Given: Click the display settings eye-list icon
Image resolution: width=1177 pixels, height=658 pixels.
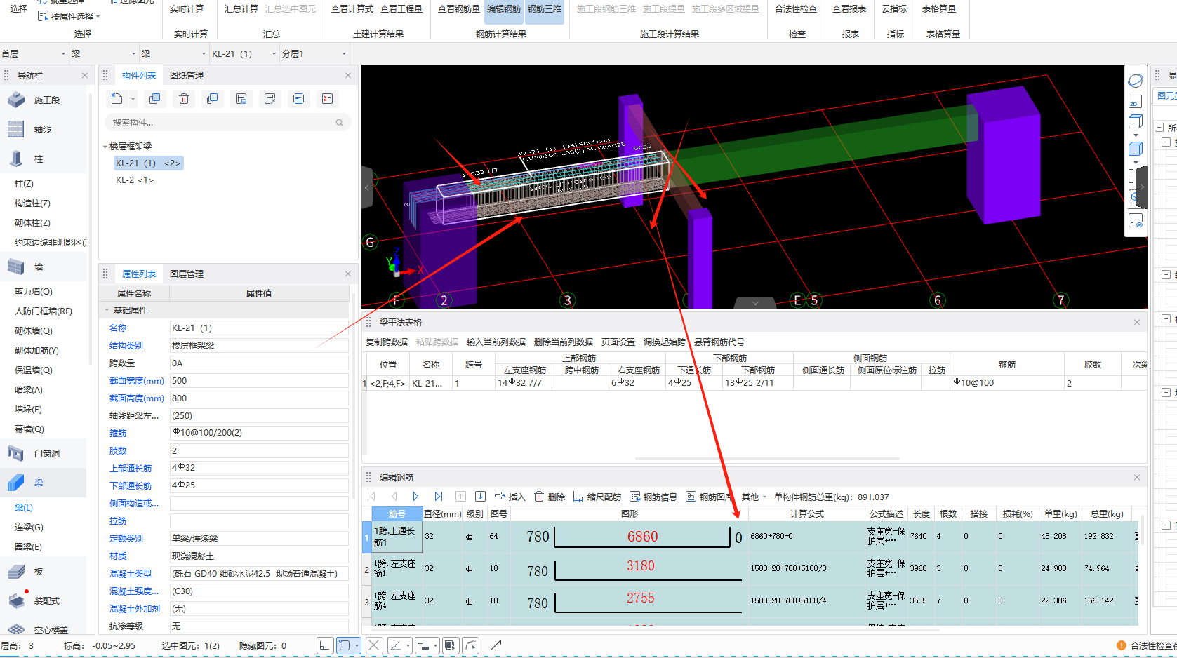Looking at the screenshot, I should [1135, 221].
